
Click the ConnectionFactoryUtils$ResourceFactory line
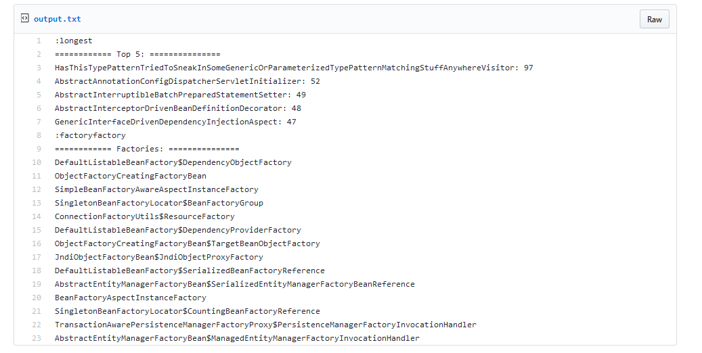(x=145, y=216)
